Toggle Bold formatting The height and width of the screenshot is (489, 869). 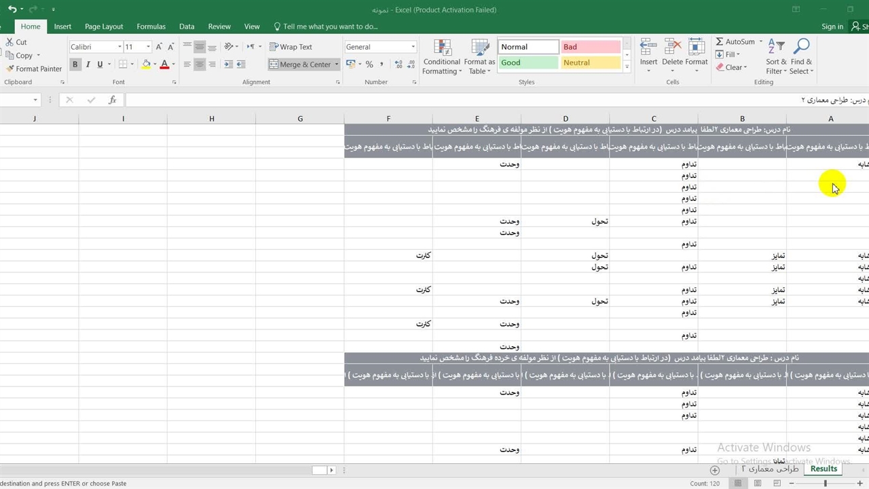(75, 65)
